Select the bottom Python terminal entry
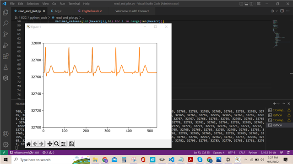Screen dimensions: 293x164 (279, 125)
